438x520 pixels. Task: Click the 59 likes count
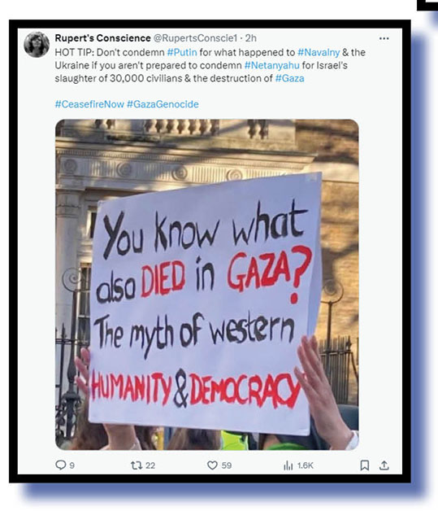[227, 465]
